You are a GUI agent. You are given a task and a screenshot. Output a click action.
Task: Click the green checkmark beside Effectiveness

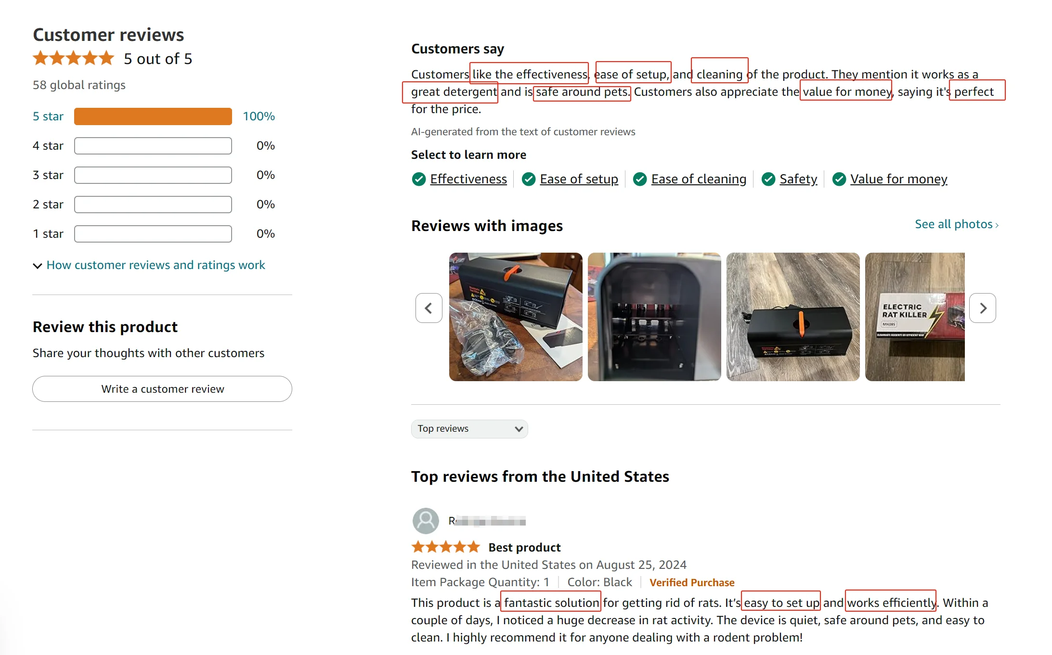(x=418, y=179)
